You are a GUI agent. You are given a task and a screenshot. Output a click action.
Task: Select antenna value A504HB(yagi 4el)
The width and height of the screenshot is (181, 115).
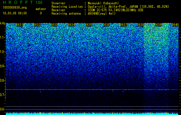click(102, 14)
